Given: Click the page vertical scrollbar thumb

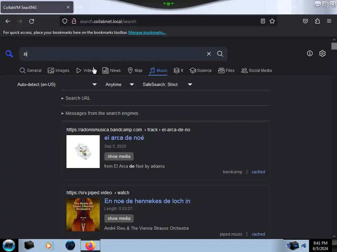Looking at the screenshot, I should point(334,46).
